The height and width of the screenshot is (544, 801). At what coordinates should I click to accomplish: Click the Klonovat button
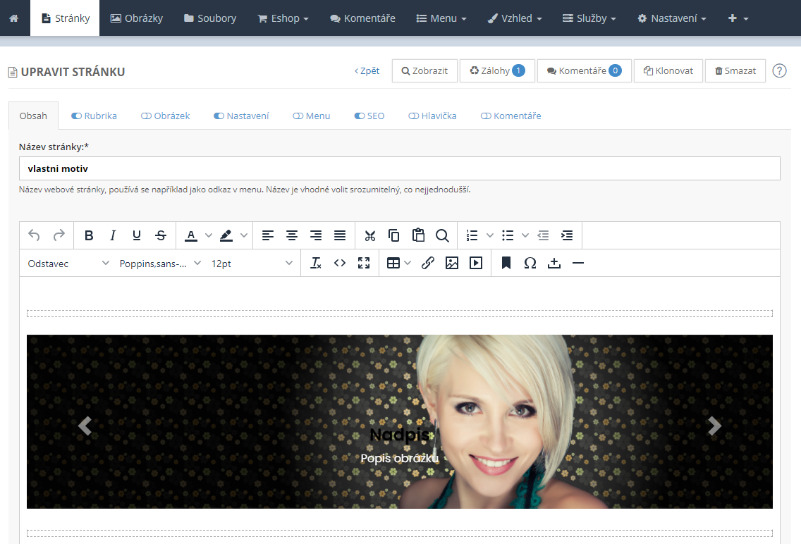(668, 70)
